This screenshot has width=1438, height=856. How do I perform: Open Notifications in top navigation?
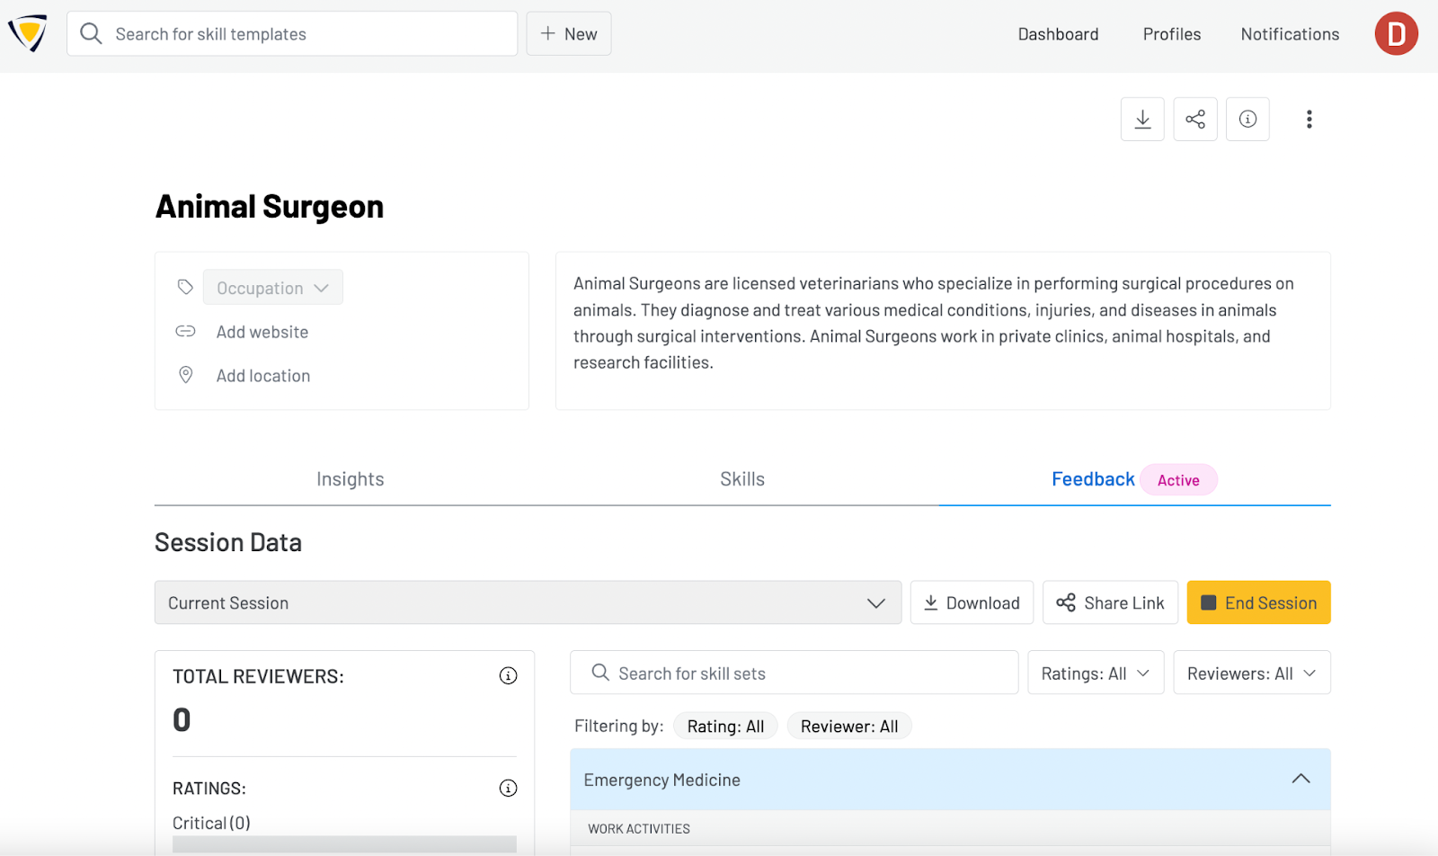point(1290,34)
